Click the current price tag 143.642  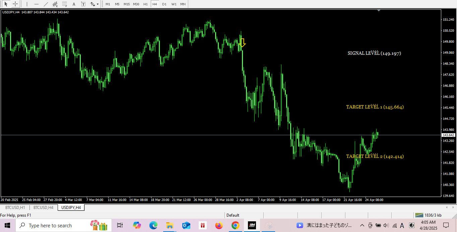[x=448, y=135]
